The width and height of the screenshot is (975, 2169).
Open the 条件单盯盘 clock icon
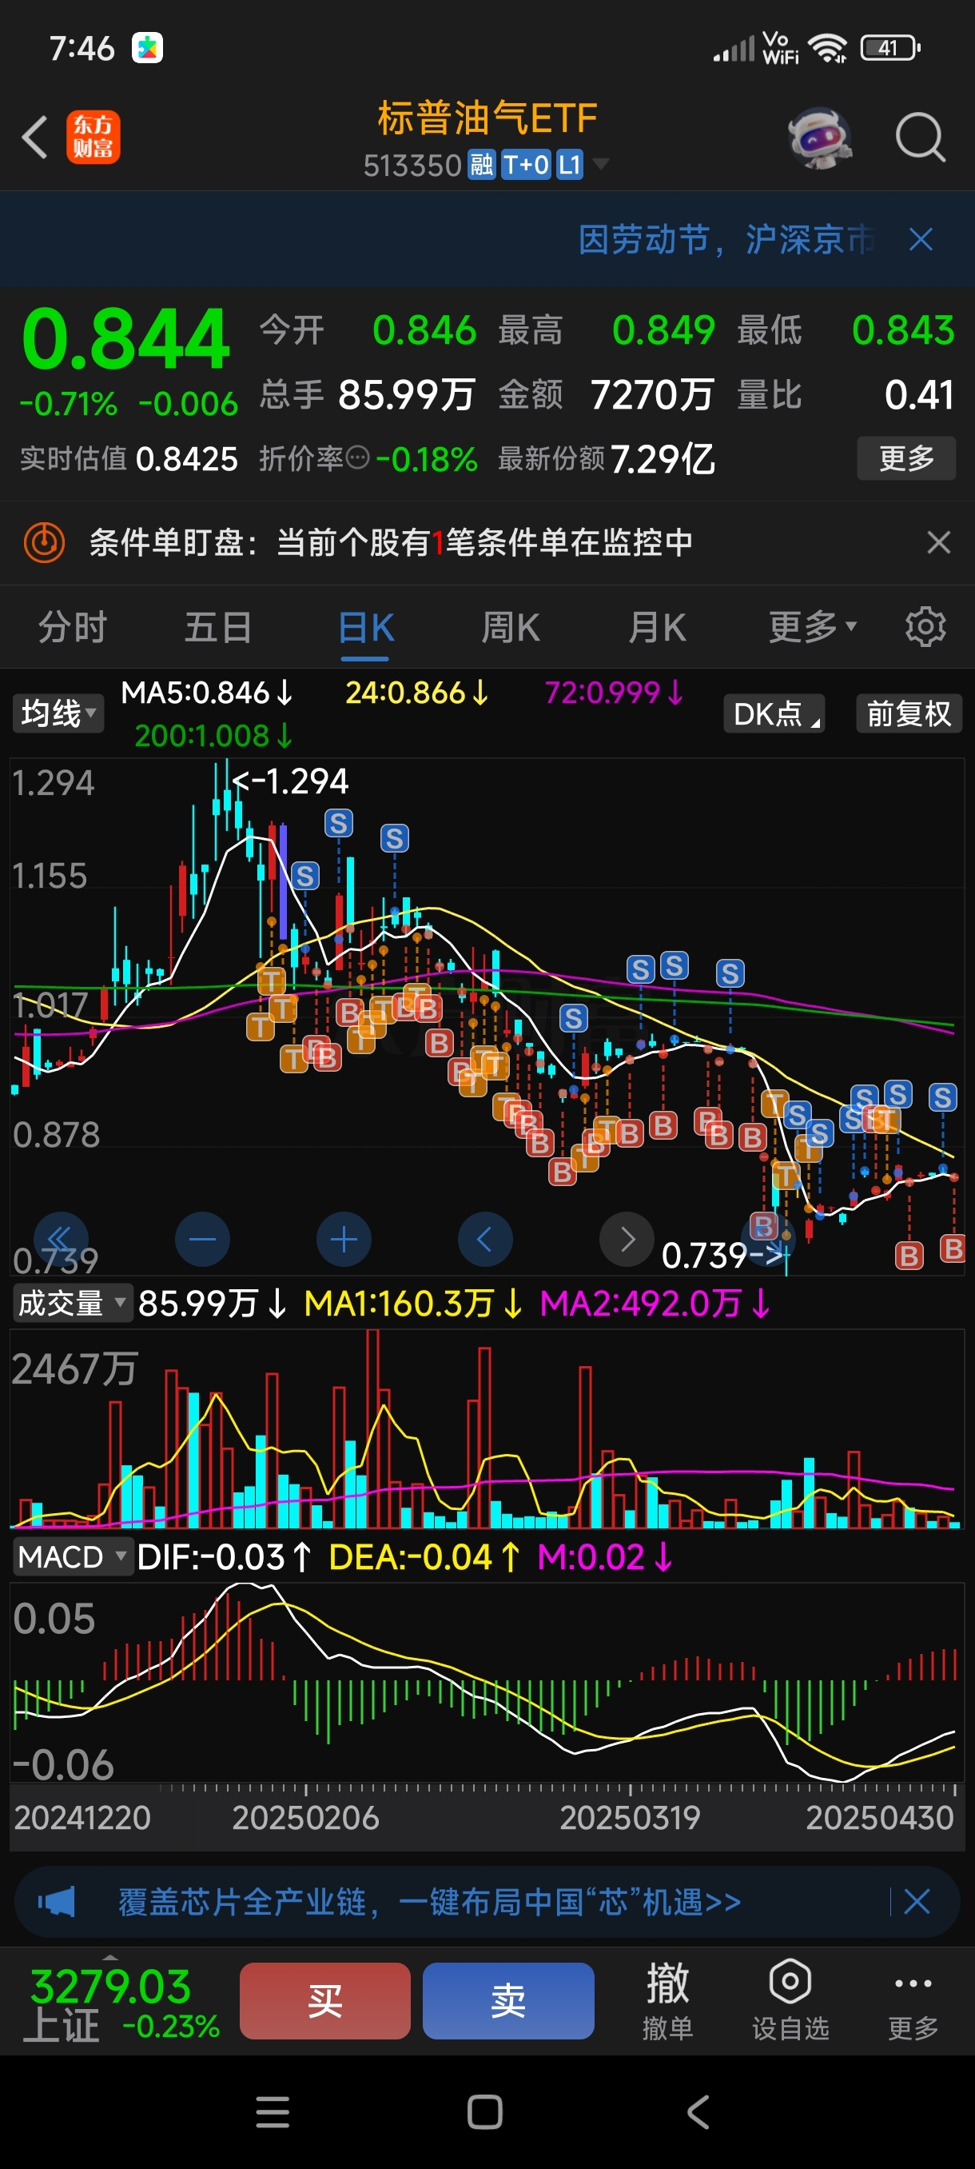coord(44,542)
